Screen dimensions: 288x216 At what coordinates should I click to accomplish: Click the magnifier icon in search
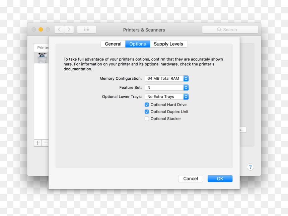[219, 29]
